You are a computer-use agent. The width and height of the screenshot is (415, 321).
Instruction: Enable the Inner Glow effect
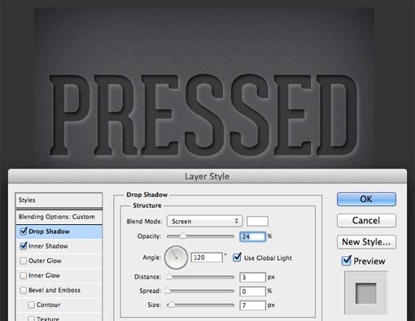24,275
